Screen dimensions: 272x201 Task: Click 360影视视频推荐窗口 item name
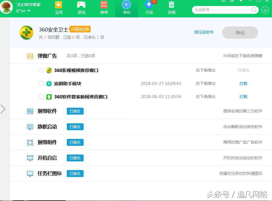(76, 70)
